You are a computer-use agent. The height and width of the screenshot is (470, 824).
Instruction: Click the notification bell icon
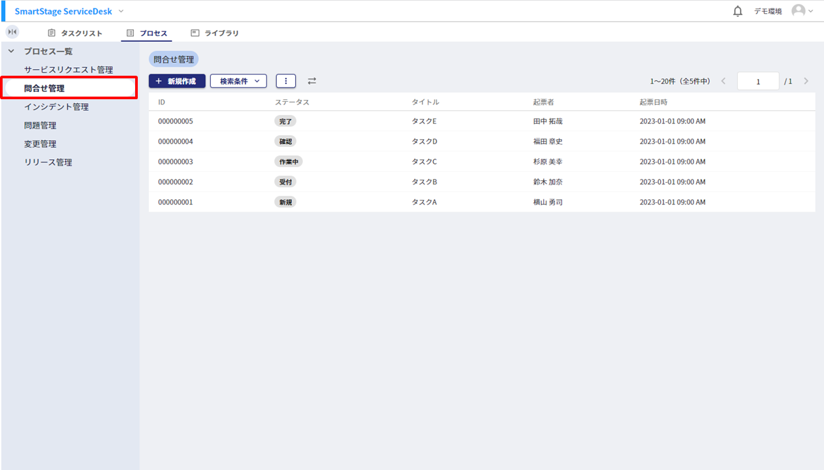click(738, 11)
